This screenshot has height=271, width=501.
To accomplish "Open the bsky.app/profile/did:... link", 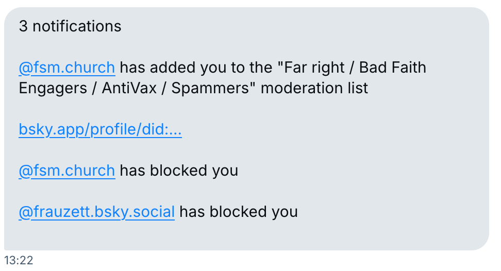I will coord(100,129).
